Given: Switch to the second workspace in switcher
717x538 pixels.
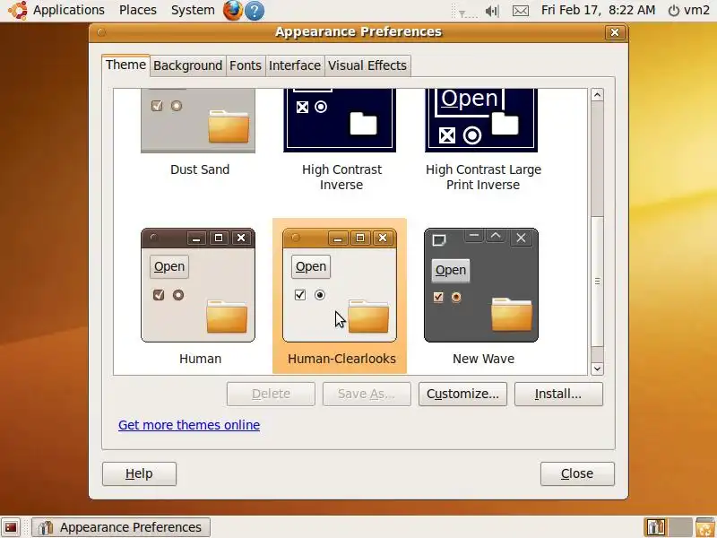Looking at the screenshot, I should point(680,527).
